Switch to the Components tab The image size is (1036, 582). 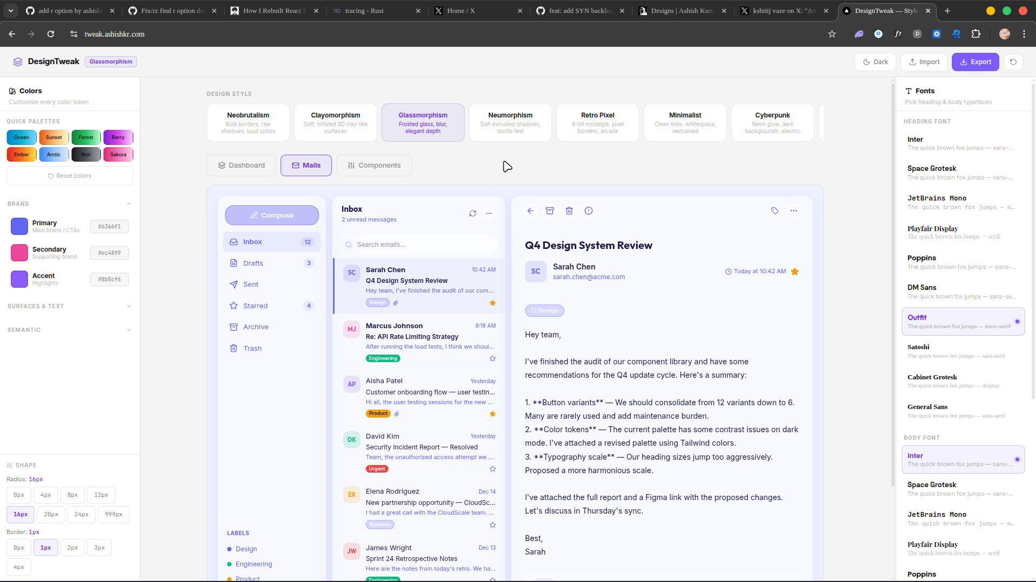(373, 165)
